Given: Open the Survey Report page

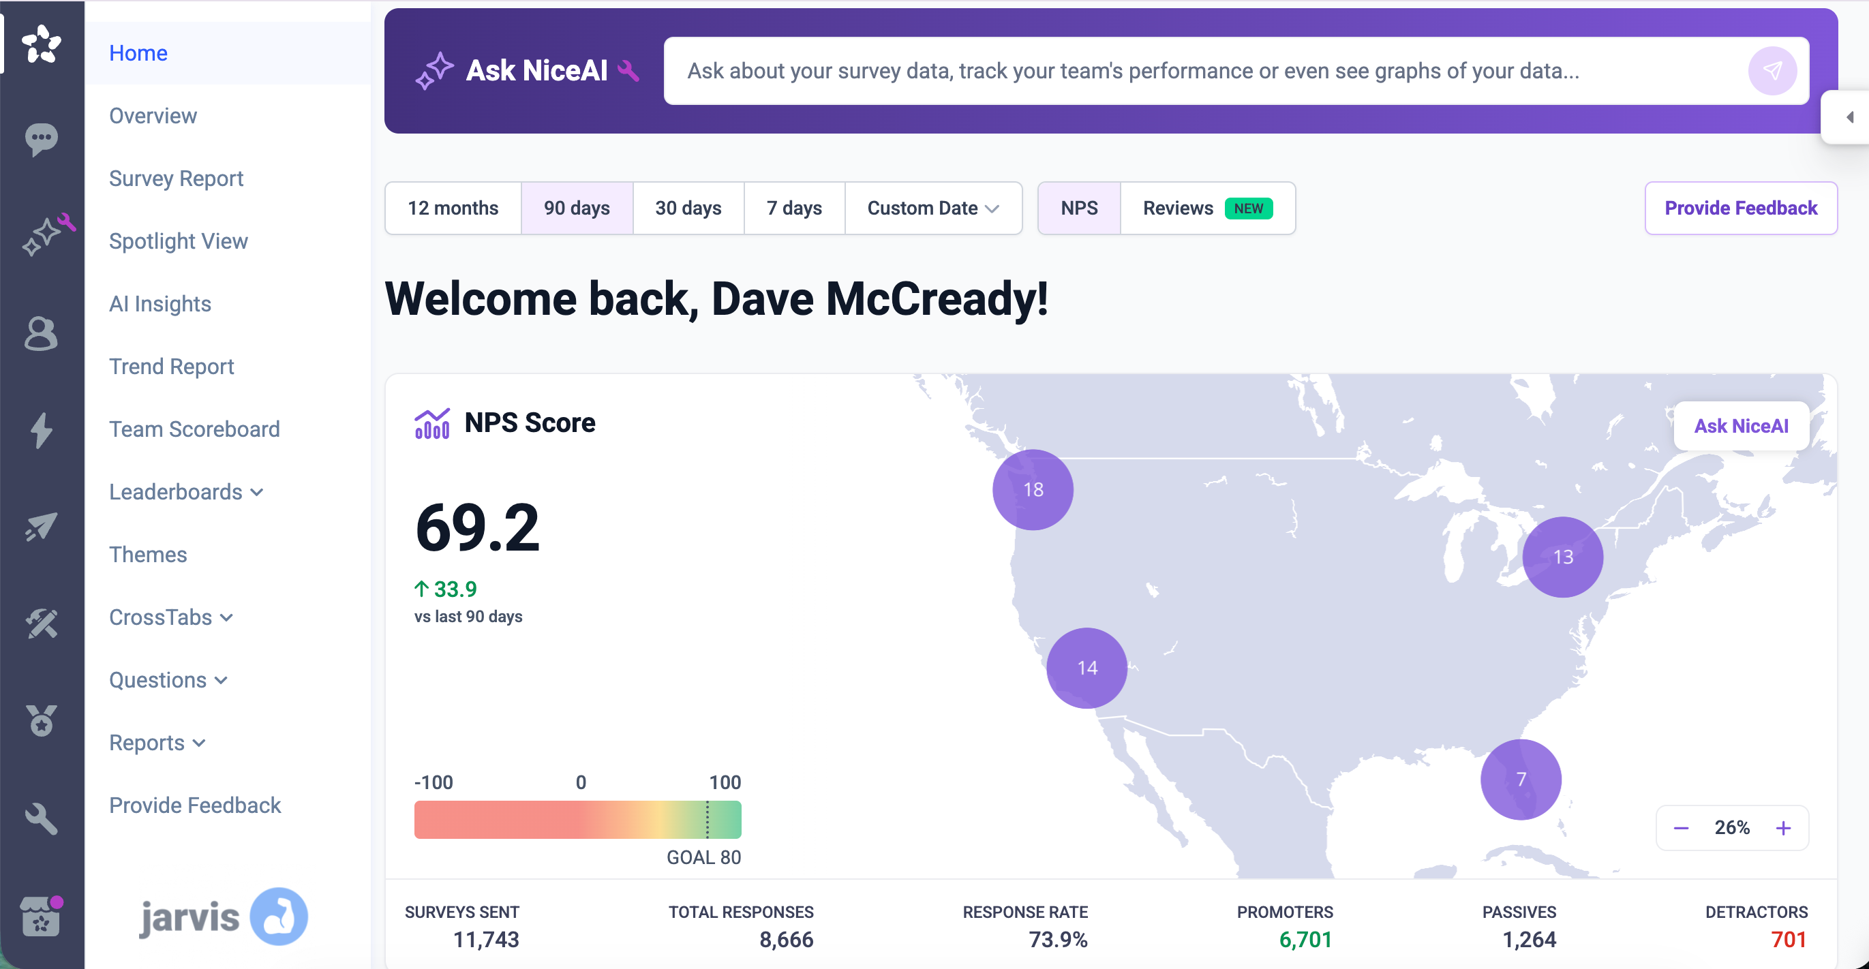Looking at the screenshot, I should point(177,179).
